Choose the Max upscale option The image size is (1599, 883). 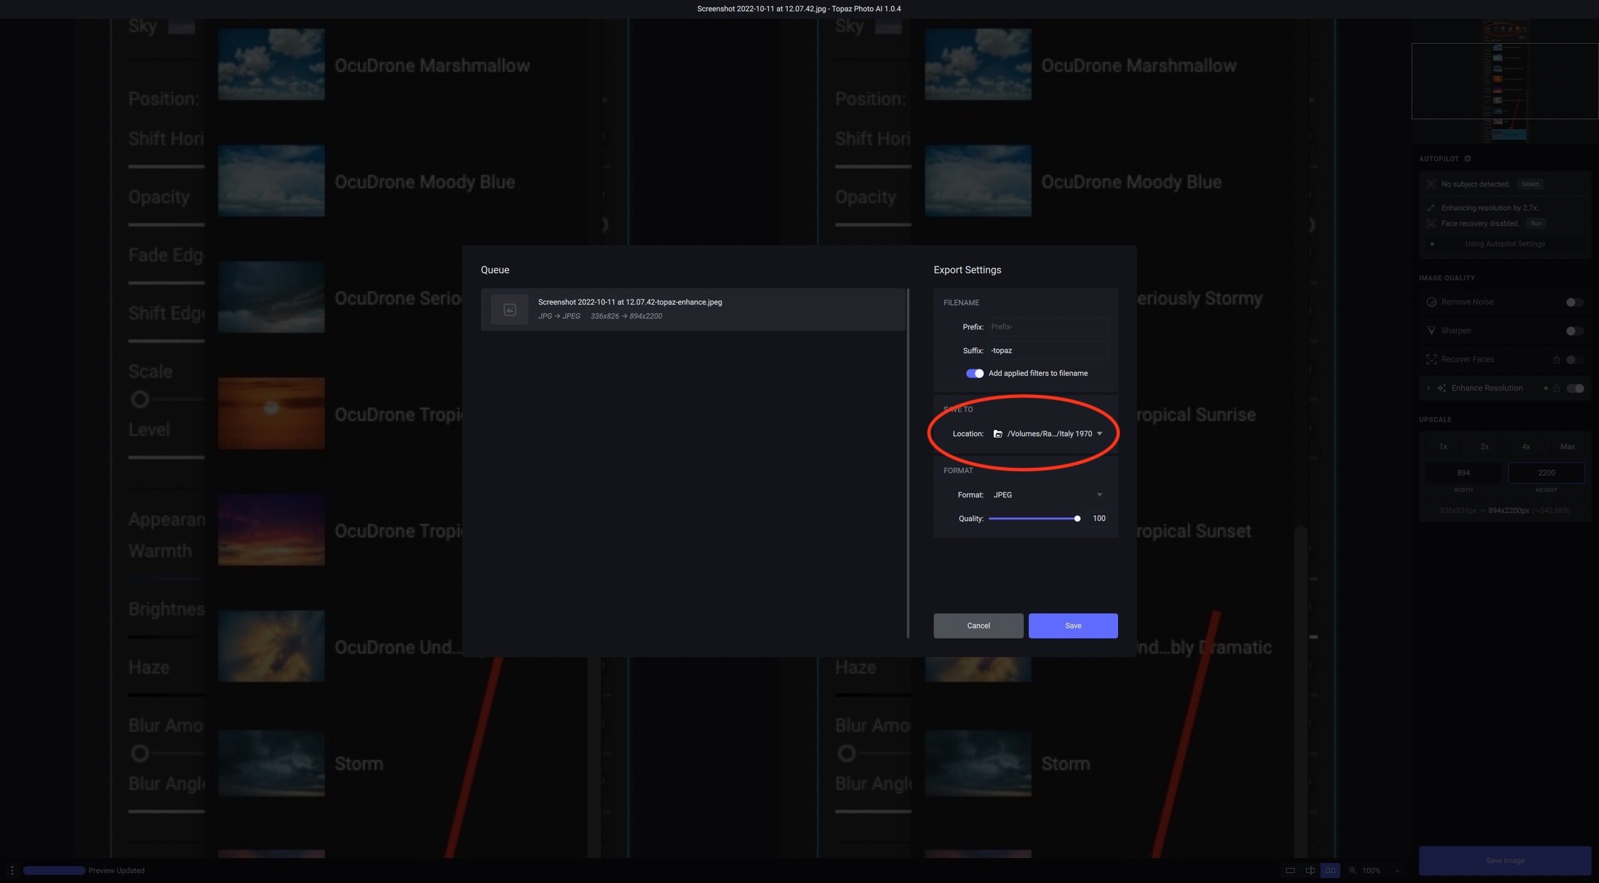click(x=1567, y=447)
